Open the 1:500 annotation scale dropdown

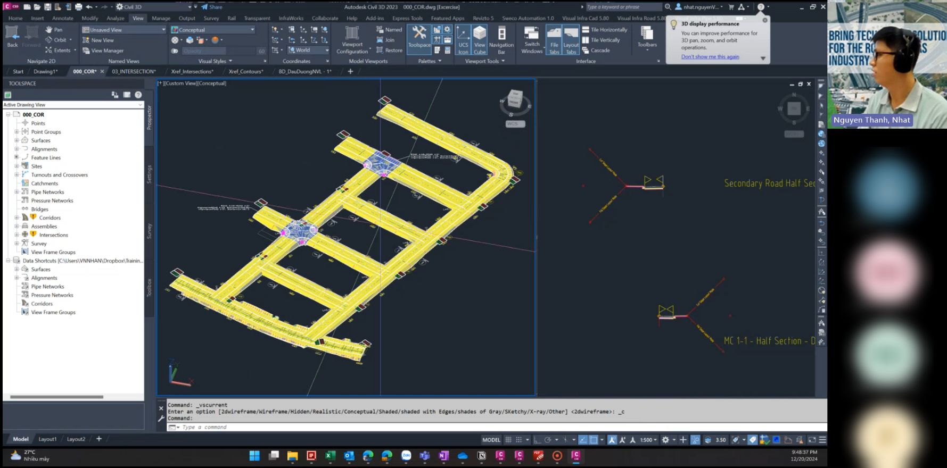point(648,440)
